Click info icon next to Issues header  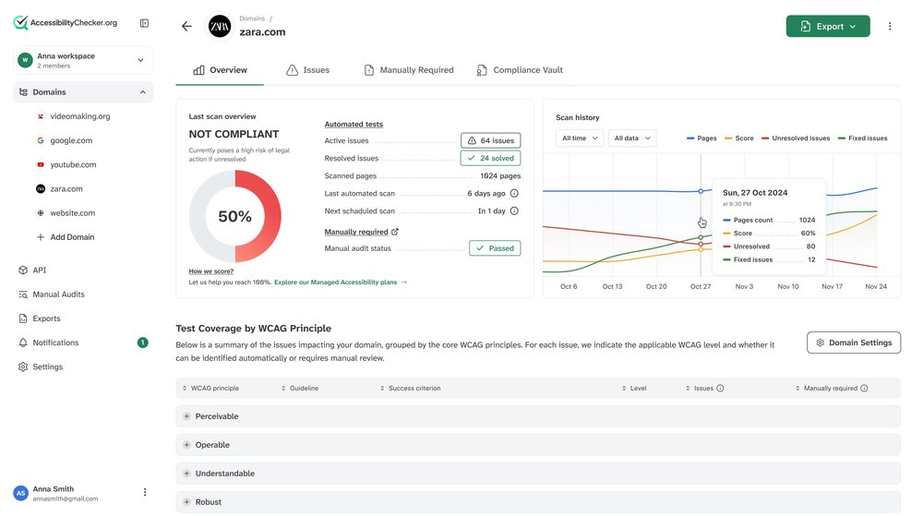tap(720, 388)
